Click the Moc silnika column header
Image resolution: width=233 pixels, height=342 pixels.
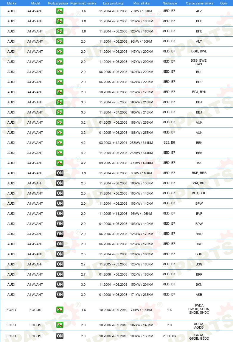141,3
